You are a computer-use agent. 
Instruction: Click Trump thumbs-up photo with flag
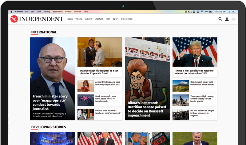[195, 52]
